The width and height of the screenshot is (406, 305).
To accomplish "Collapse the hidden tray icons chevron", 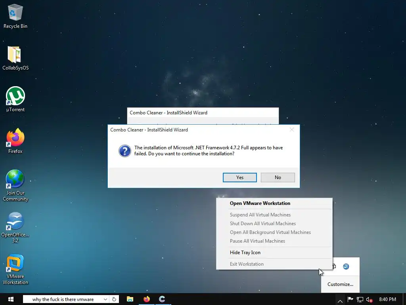I will pos(340,301).
